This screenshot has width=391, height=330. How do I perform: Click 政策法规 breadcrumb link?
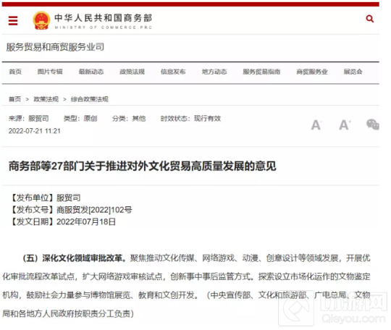[x=46, y=99]
